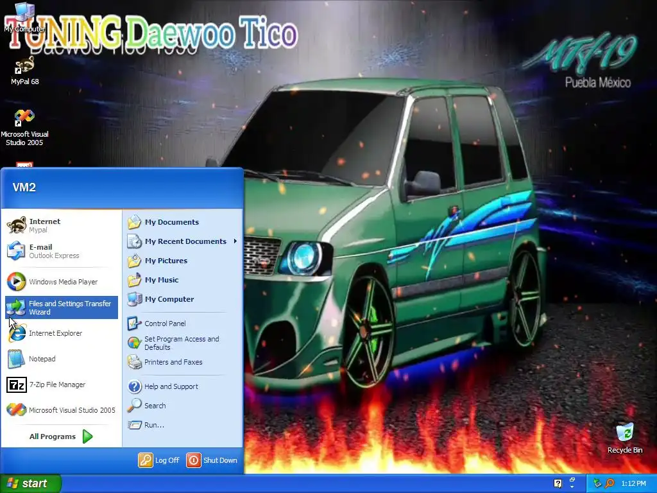This screenshot has height=493, width=657.
Task: Click the VM2 user name header
Action: click(x=24, y=187)
